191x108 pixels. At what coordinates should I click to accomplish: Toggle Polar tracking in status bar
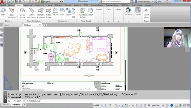point(110,105)
